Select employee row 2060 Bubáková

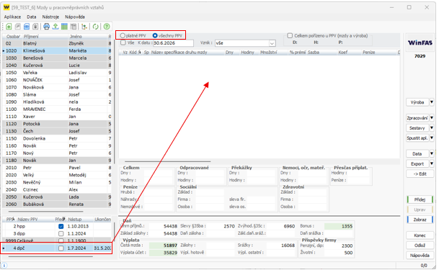(57, 204)
